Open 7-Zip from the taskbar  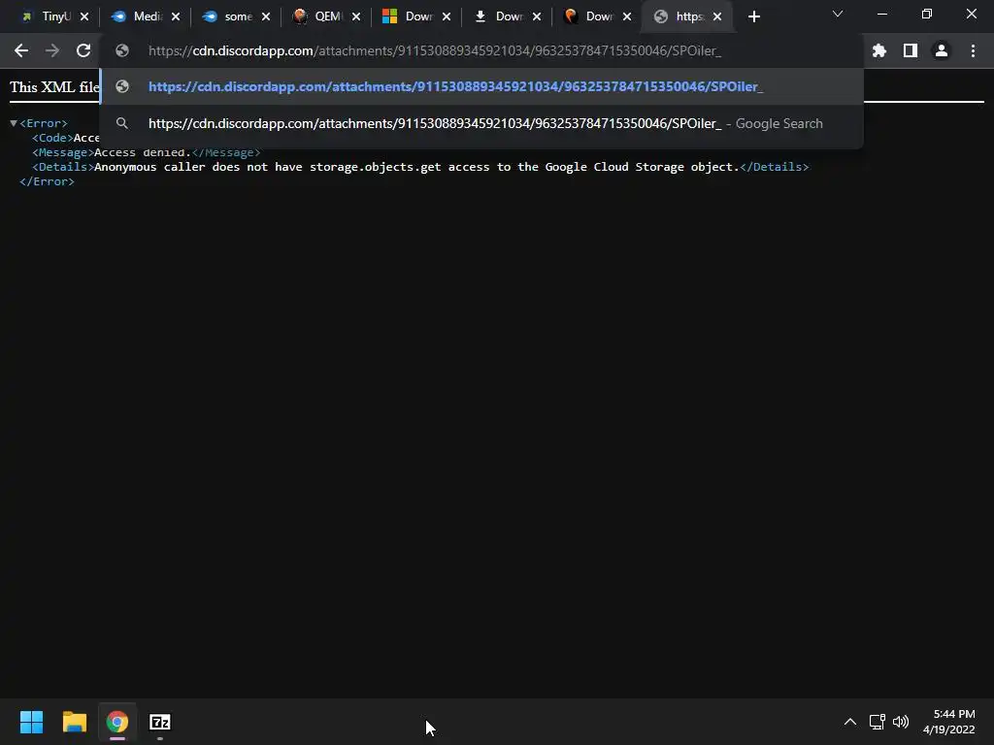coord(160,722)
